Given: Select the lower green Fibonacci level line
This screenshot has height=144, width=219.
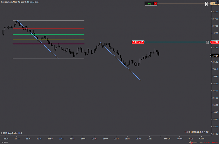Looking at the screenshot, I should tap(49, 44).
